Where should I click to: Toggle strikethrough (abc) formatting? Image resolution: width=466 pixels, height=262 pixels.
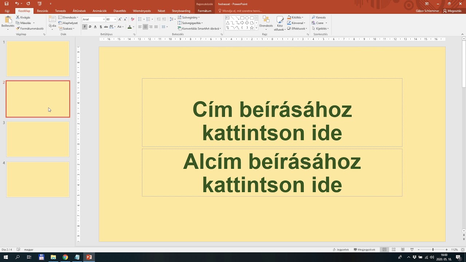click(x=106, y=27)
